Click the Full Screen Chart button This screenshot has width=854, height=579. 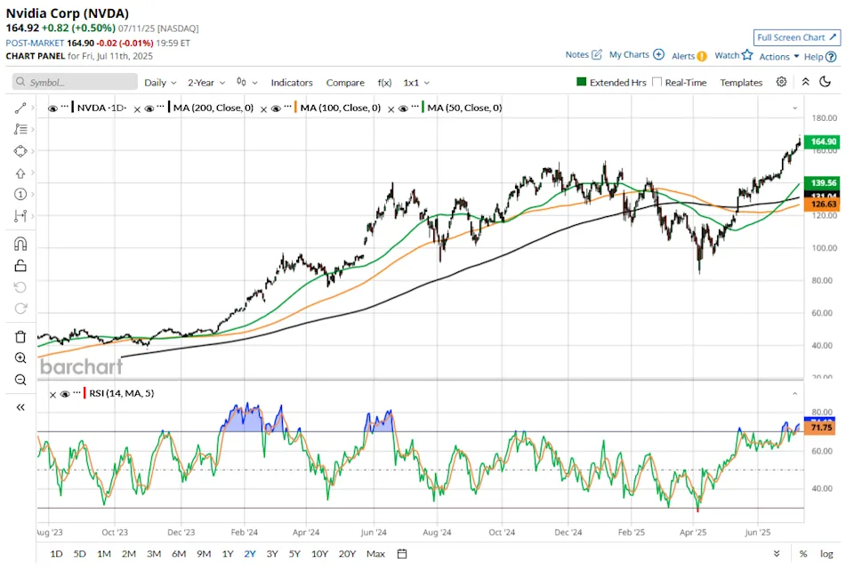[796, 37]
